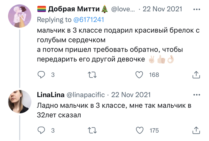Like the tweet with 168 likes

(139, 75)
